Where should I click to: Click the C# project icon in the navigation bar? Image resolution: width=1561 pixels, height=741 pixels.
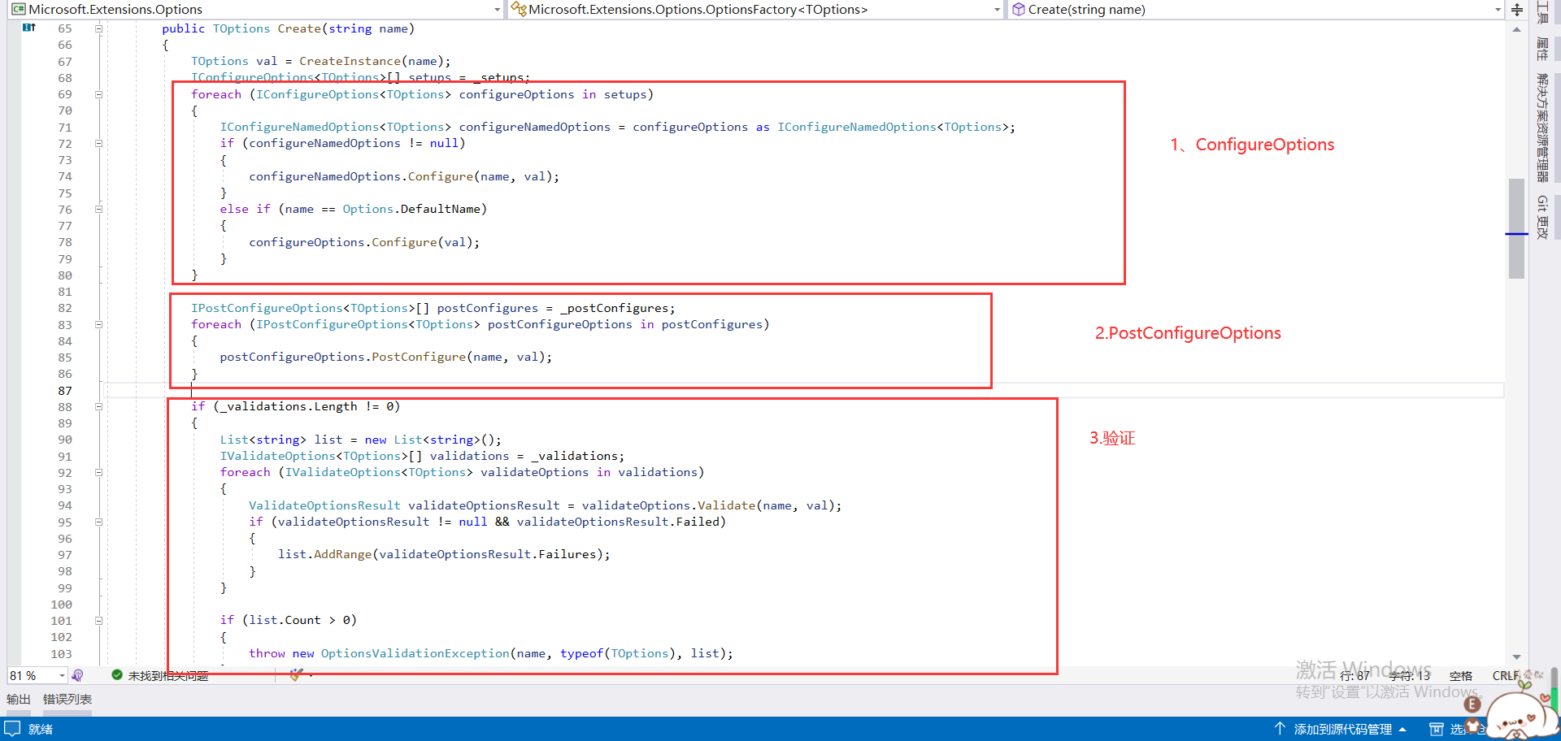18,10
